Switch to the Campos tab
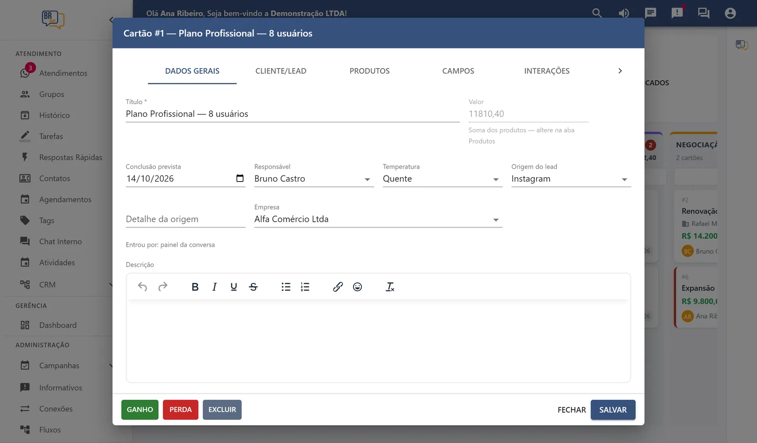The height and width of the screenshot is (443, 757). (458, 71)
